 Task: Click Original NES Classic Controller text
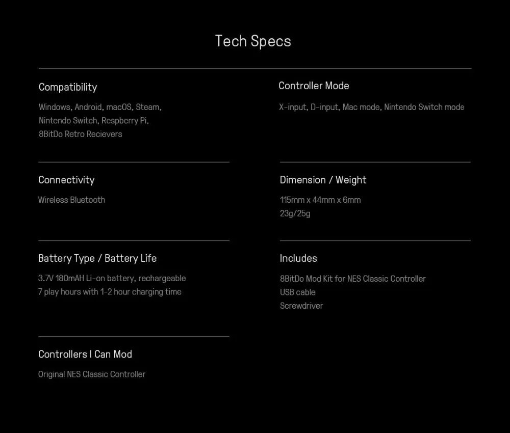92,374
